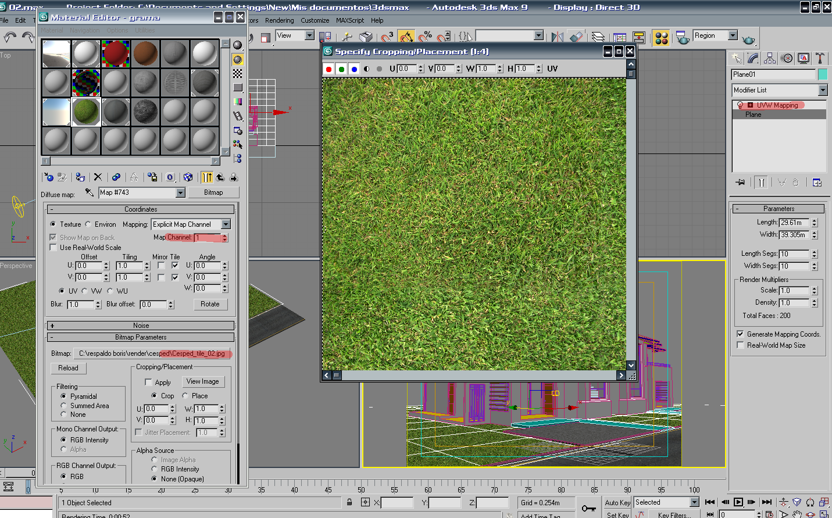Click the Quick Render teapot icon
This screenshot has height=518, width=832.
click(x=749, y=39)
